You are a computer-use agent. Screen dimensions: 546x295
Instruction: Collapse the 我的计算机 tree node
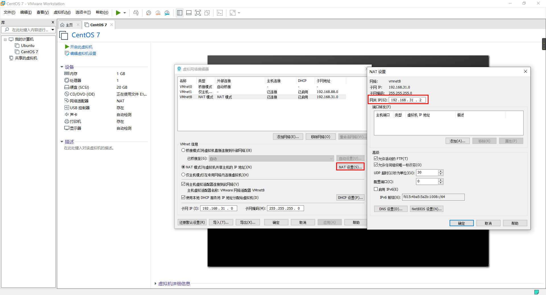(x=5, y=40)
